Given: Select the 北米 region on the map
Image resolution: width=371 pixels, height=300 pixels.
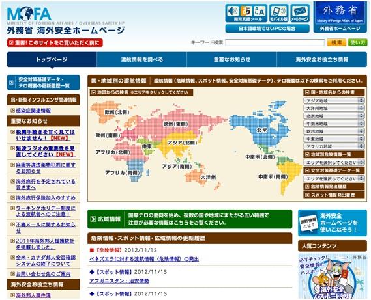Looking at the screenshot, I should [x=261, y=130].
